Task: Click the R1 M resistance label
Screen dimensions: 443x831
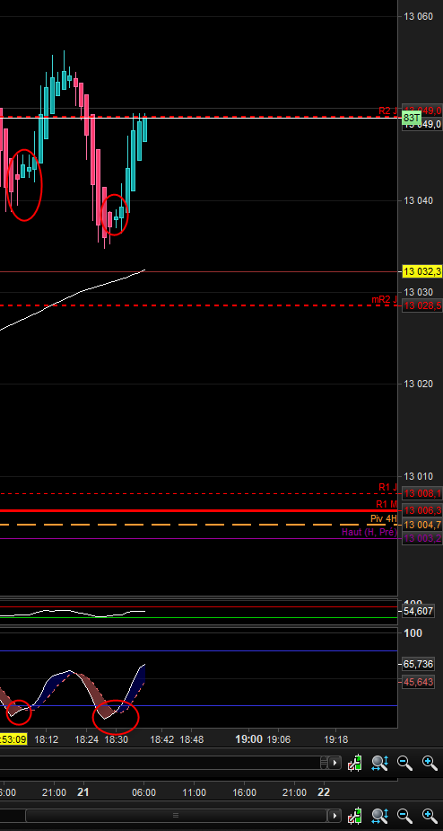Action: click(x=387, y=504)
